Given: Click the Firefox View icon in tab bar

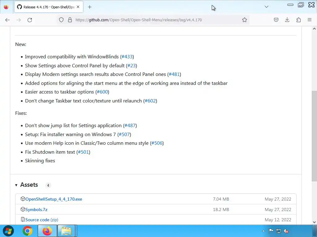Looking at the screenshot, I should pos(6,7).
